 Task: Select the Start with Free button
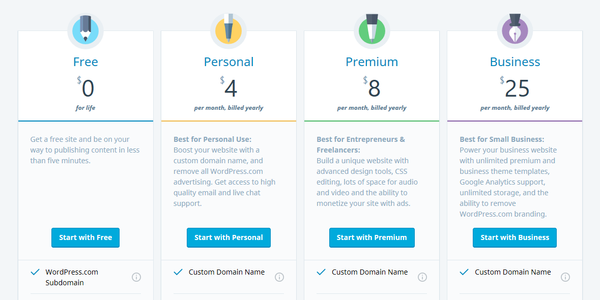click(85, 237)
